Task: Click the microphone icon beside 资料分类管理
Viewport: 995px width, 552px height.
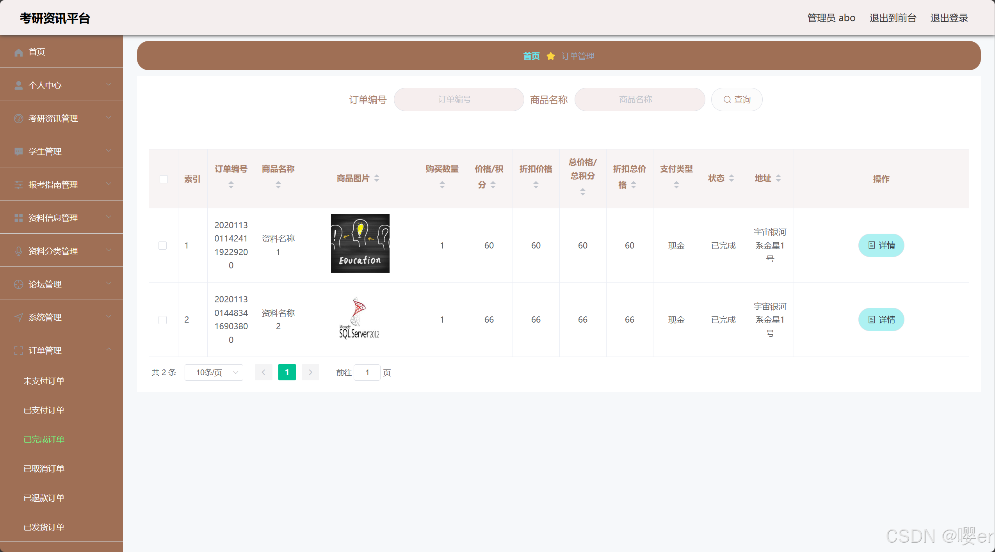Action: click(x=18, y=251)
